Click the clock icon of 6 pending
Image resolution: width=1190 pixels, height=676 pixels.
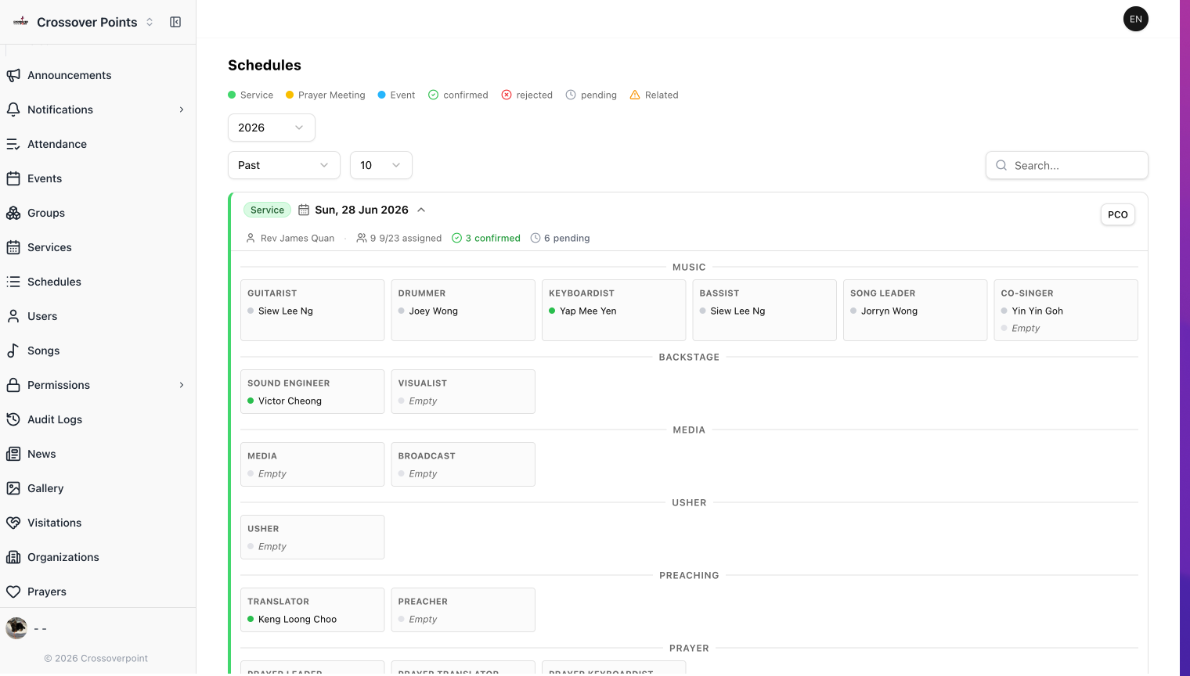click(535, 238)
